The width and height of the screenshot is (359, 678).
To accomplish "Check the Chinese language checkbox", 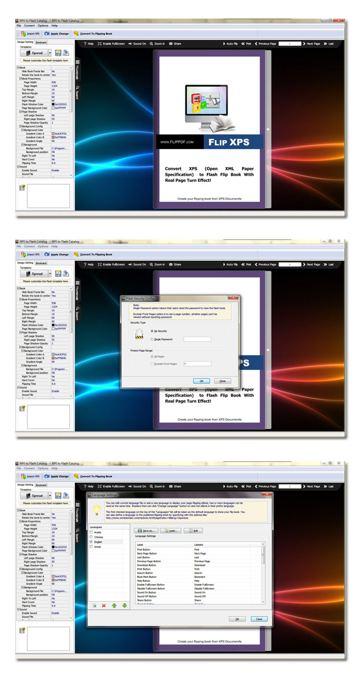I will point(91,537).
